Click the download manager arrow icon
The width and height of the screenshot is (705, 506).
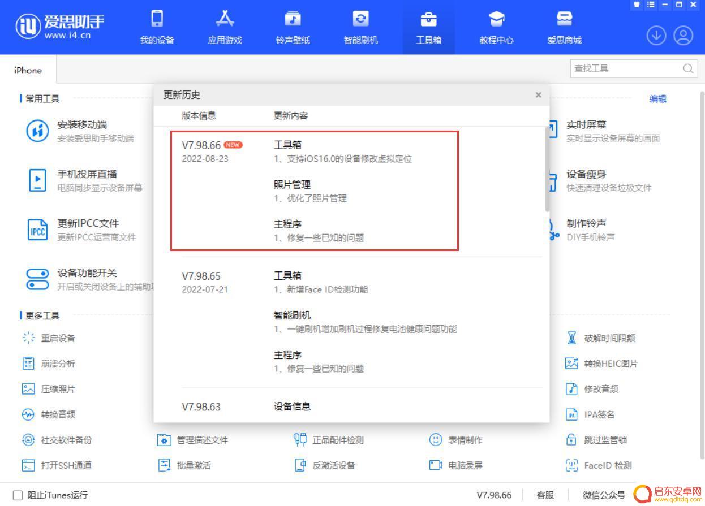(x=656, y=36)
